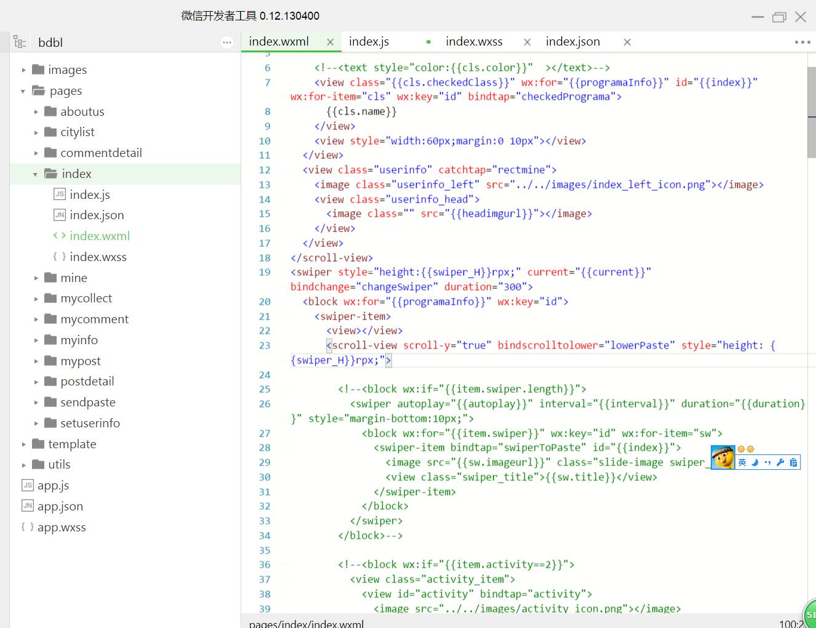Collapse the pages folder
Screen dimensions: 816x628
pos(23,91)
